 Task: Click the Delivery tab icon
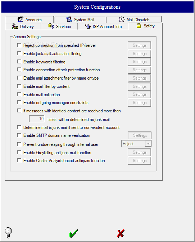[x=15, y=26]
